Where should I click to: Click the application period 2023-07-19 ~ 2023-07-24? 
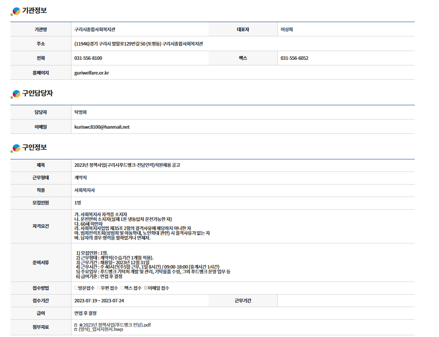click(99, 301)
